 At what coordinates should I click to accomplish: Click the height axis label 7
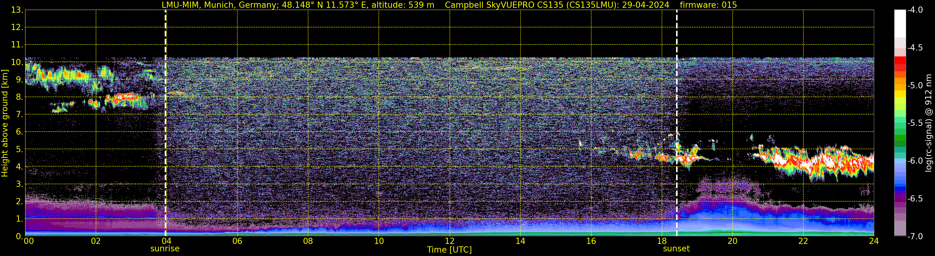click(x=19, y=114)
